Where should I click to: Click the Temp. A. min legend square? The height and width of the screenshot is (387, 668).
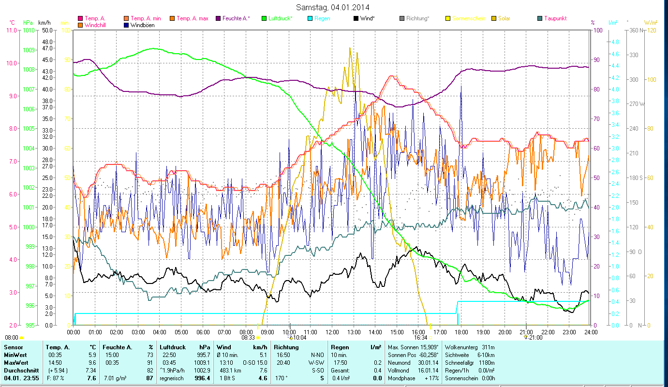pyautogui.click(x=126, y=19)
